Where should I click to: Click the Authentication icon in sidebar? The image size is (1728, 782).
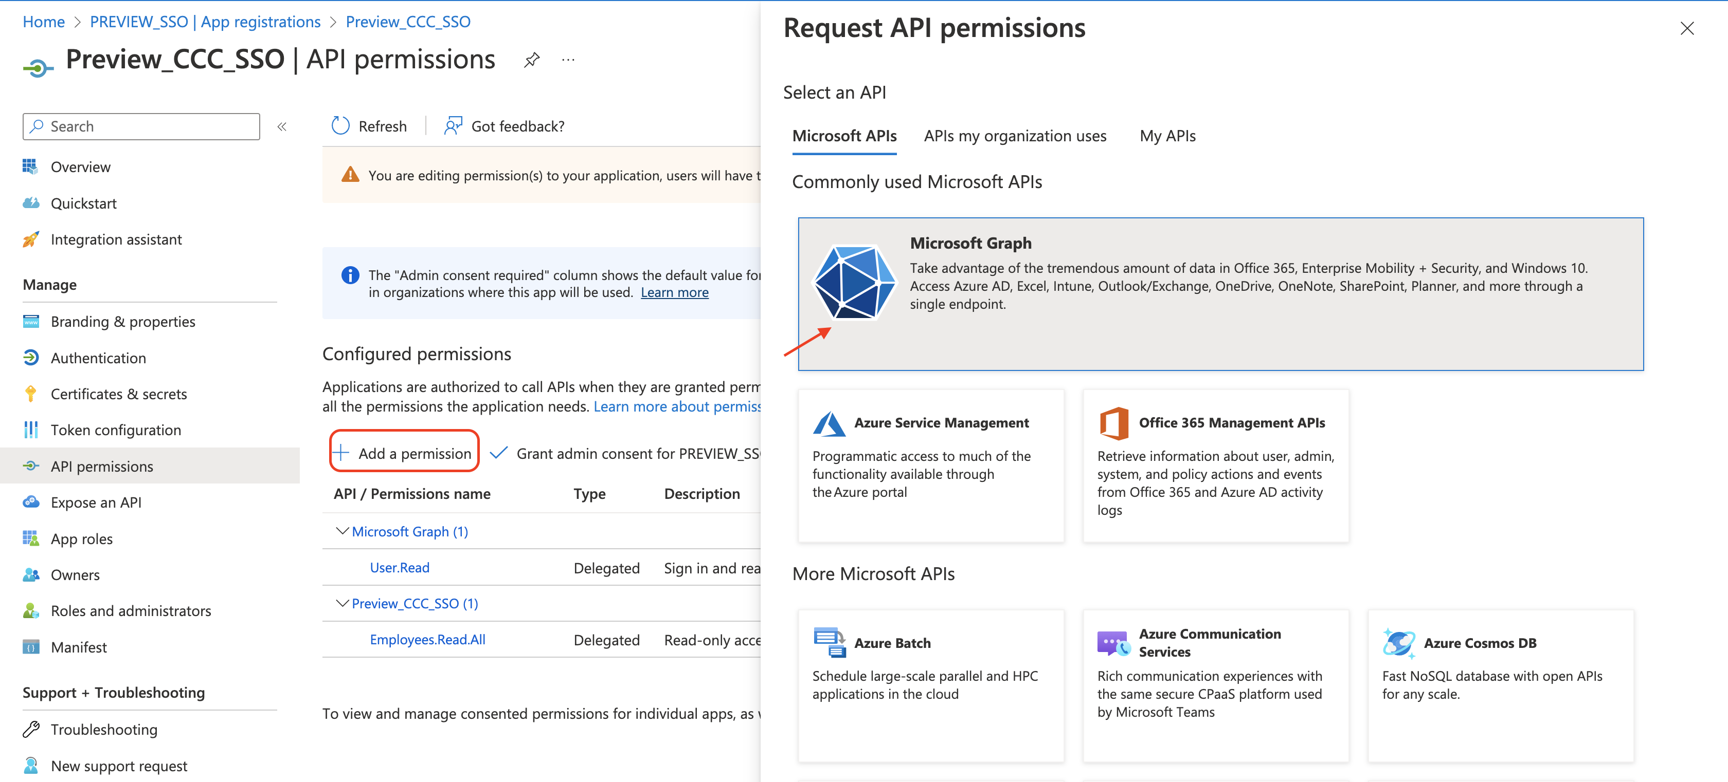[30, 357]
